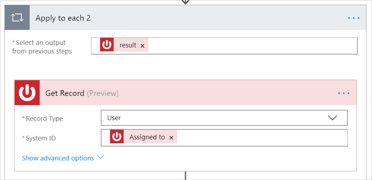Click the connector line below Get Record
The width and height of the screenshot is (372, 180).
pyautogui.click(x=185, y=175)
